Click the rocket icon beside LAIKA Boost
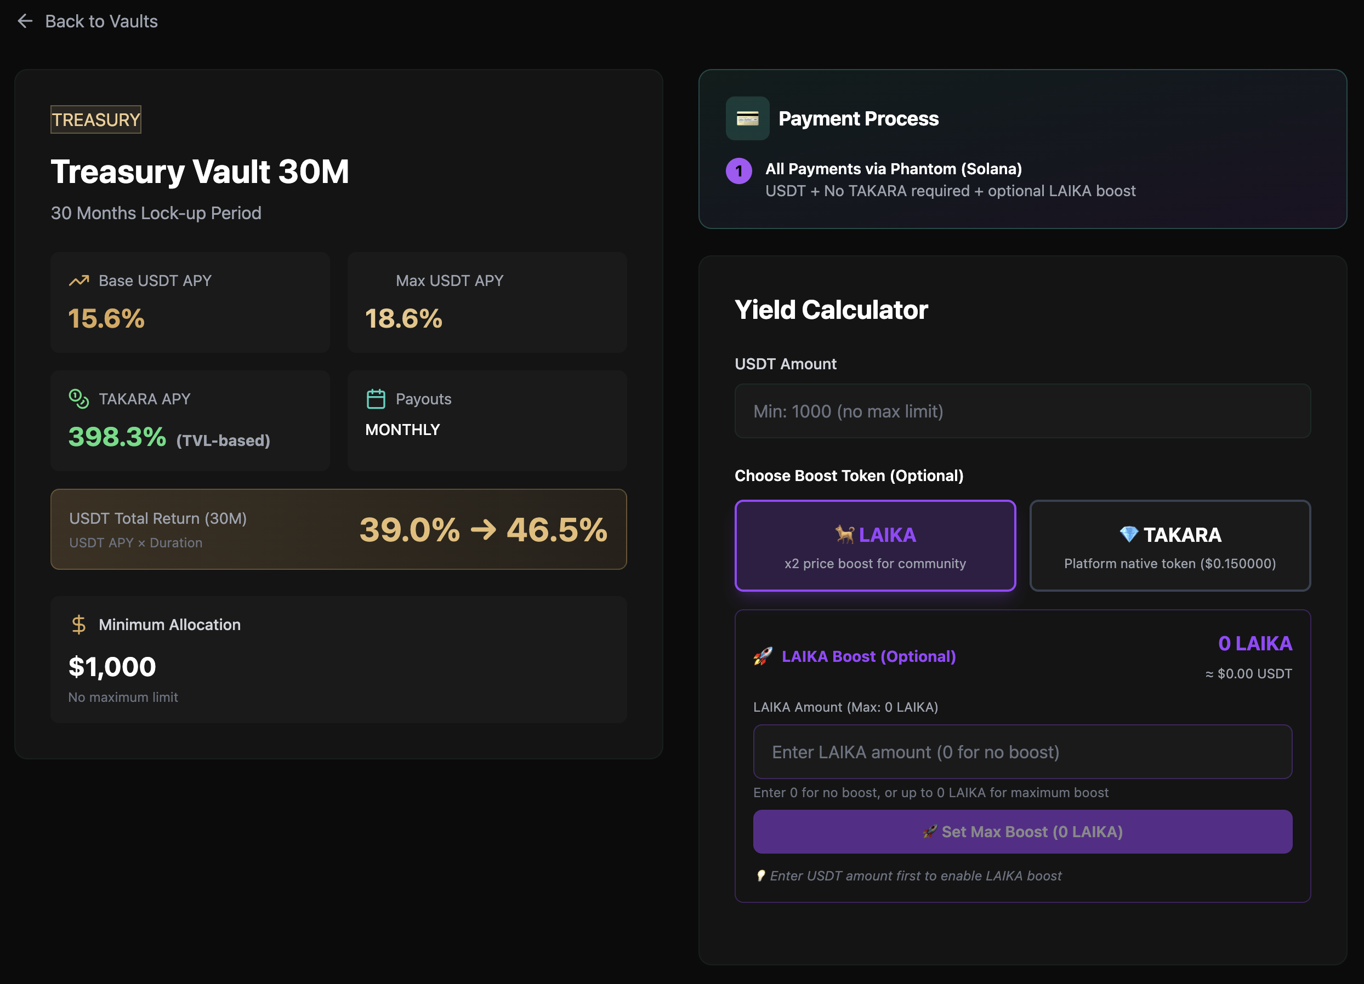This screenshot has height=984, width=1364. pos(763,656)
